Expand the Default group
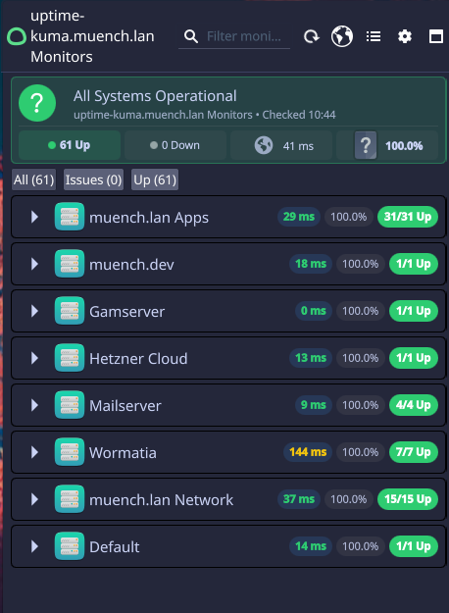Screen dimensions: 449x613 [34, 546]
